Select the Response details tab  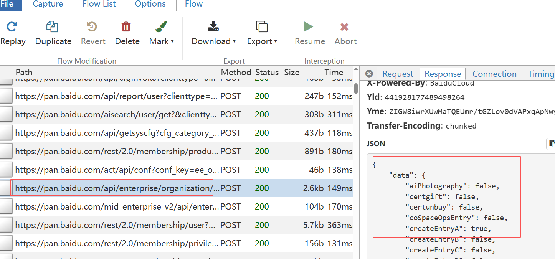(x=443, y=74)
